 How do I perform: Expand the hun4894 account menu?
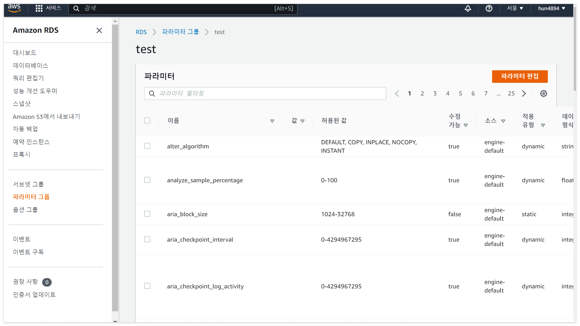551,8
